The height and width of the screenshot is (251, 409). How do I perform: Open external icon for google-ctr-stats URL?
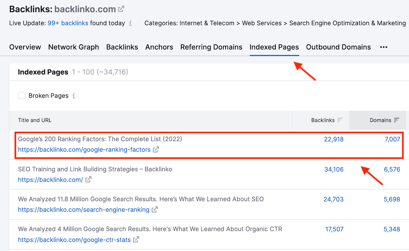136,240
